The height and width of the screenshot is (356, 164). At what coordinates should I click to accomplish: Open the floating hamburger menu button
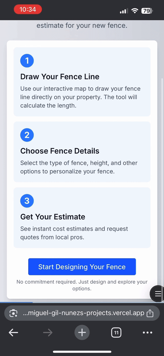(158, 293)
